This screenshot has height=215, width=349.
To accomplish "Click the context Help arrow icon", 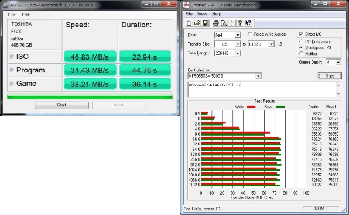I will tap(248, 23).
